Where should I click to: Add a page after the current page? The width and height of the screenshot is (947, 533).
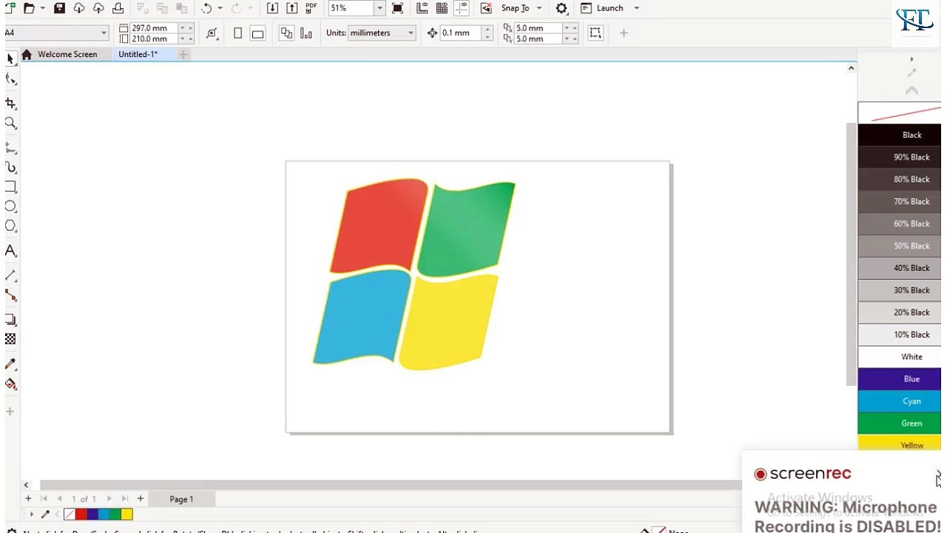pyautogui.click(x=141, y=499)
